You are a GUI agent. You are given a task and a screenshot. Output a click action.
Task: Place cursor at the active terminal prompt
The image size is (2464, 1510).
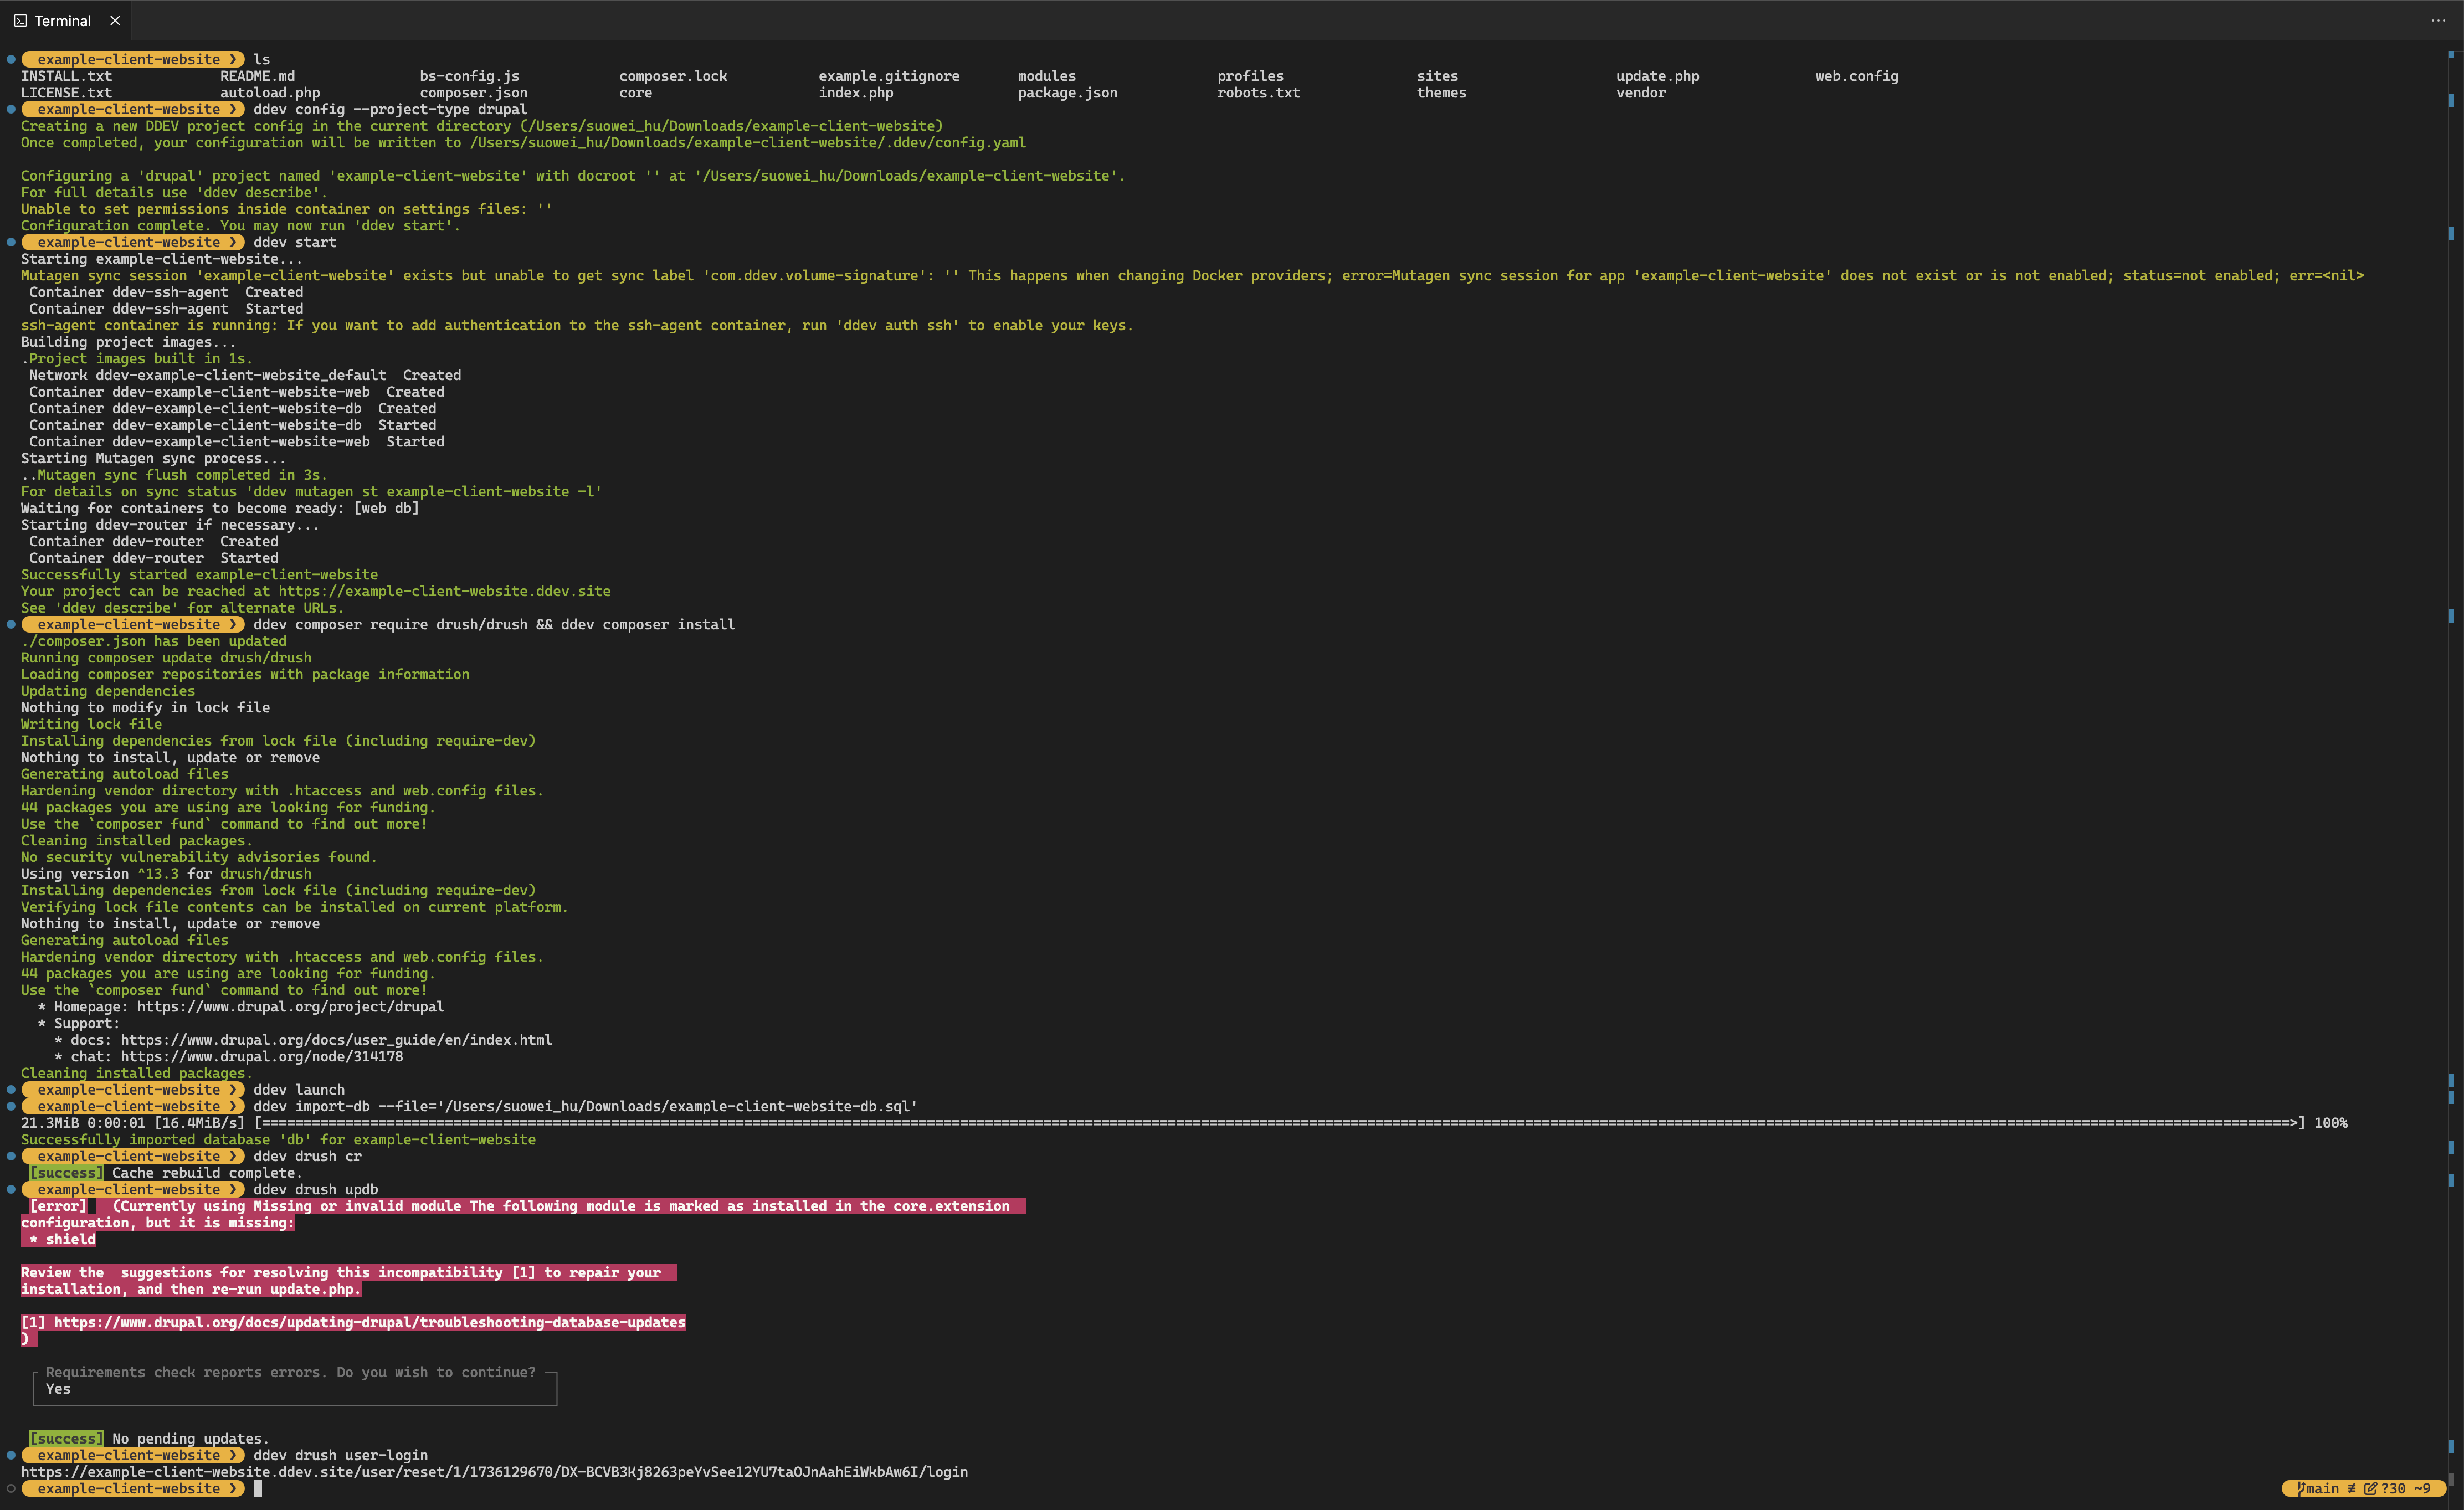[258, 1488]
